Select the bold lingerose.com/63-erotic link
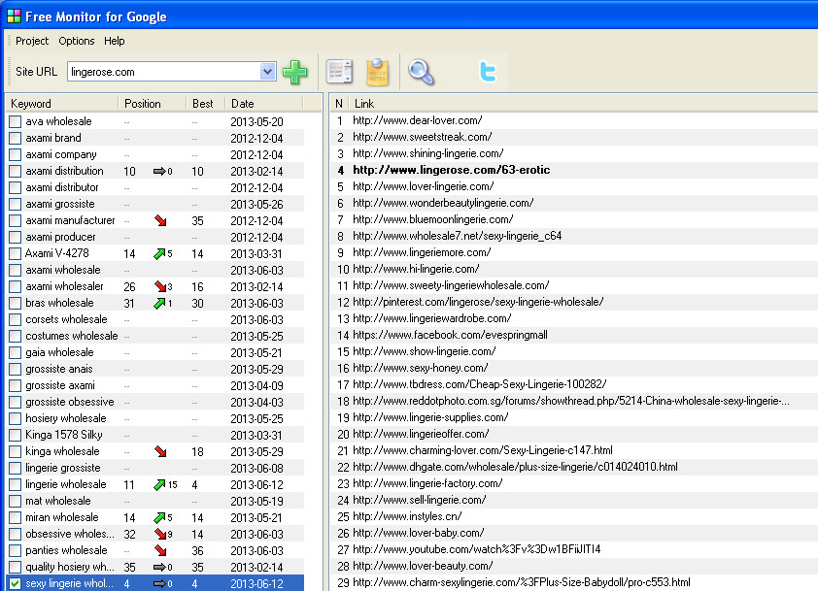818x591 pixels. 451,170
